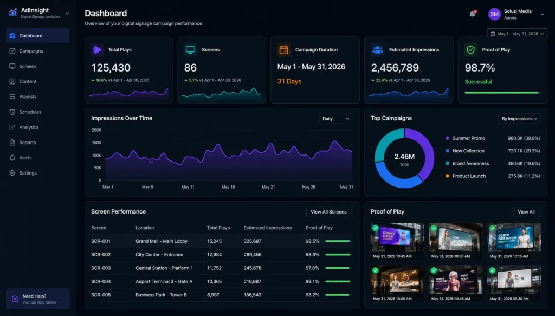The width and height of the screenshot is (555, 316).
Task: Click the SM user avatar
Action: pyautogui.click(x=494, y=15)
